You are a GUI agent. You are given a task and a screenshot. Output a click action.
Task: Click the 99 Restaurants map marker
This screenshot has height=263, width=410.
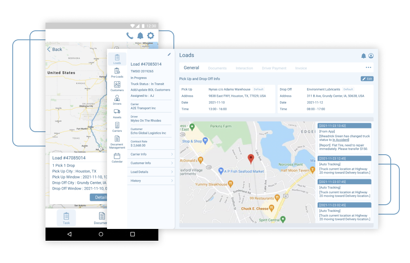coord(277,198)
